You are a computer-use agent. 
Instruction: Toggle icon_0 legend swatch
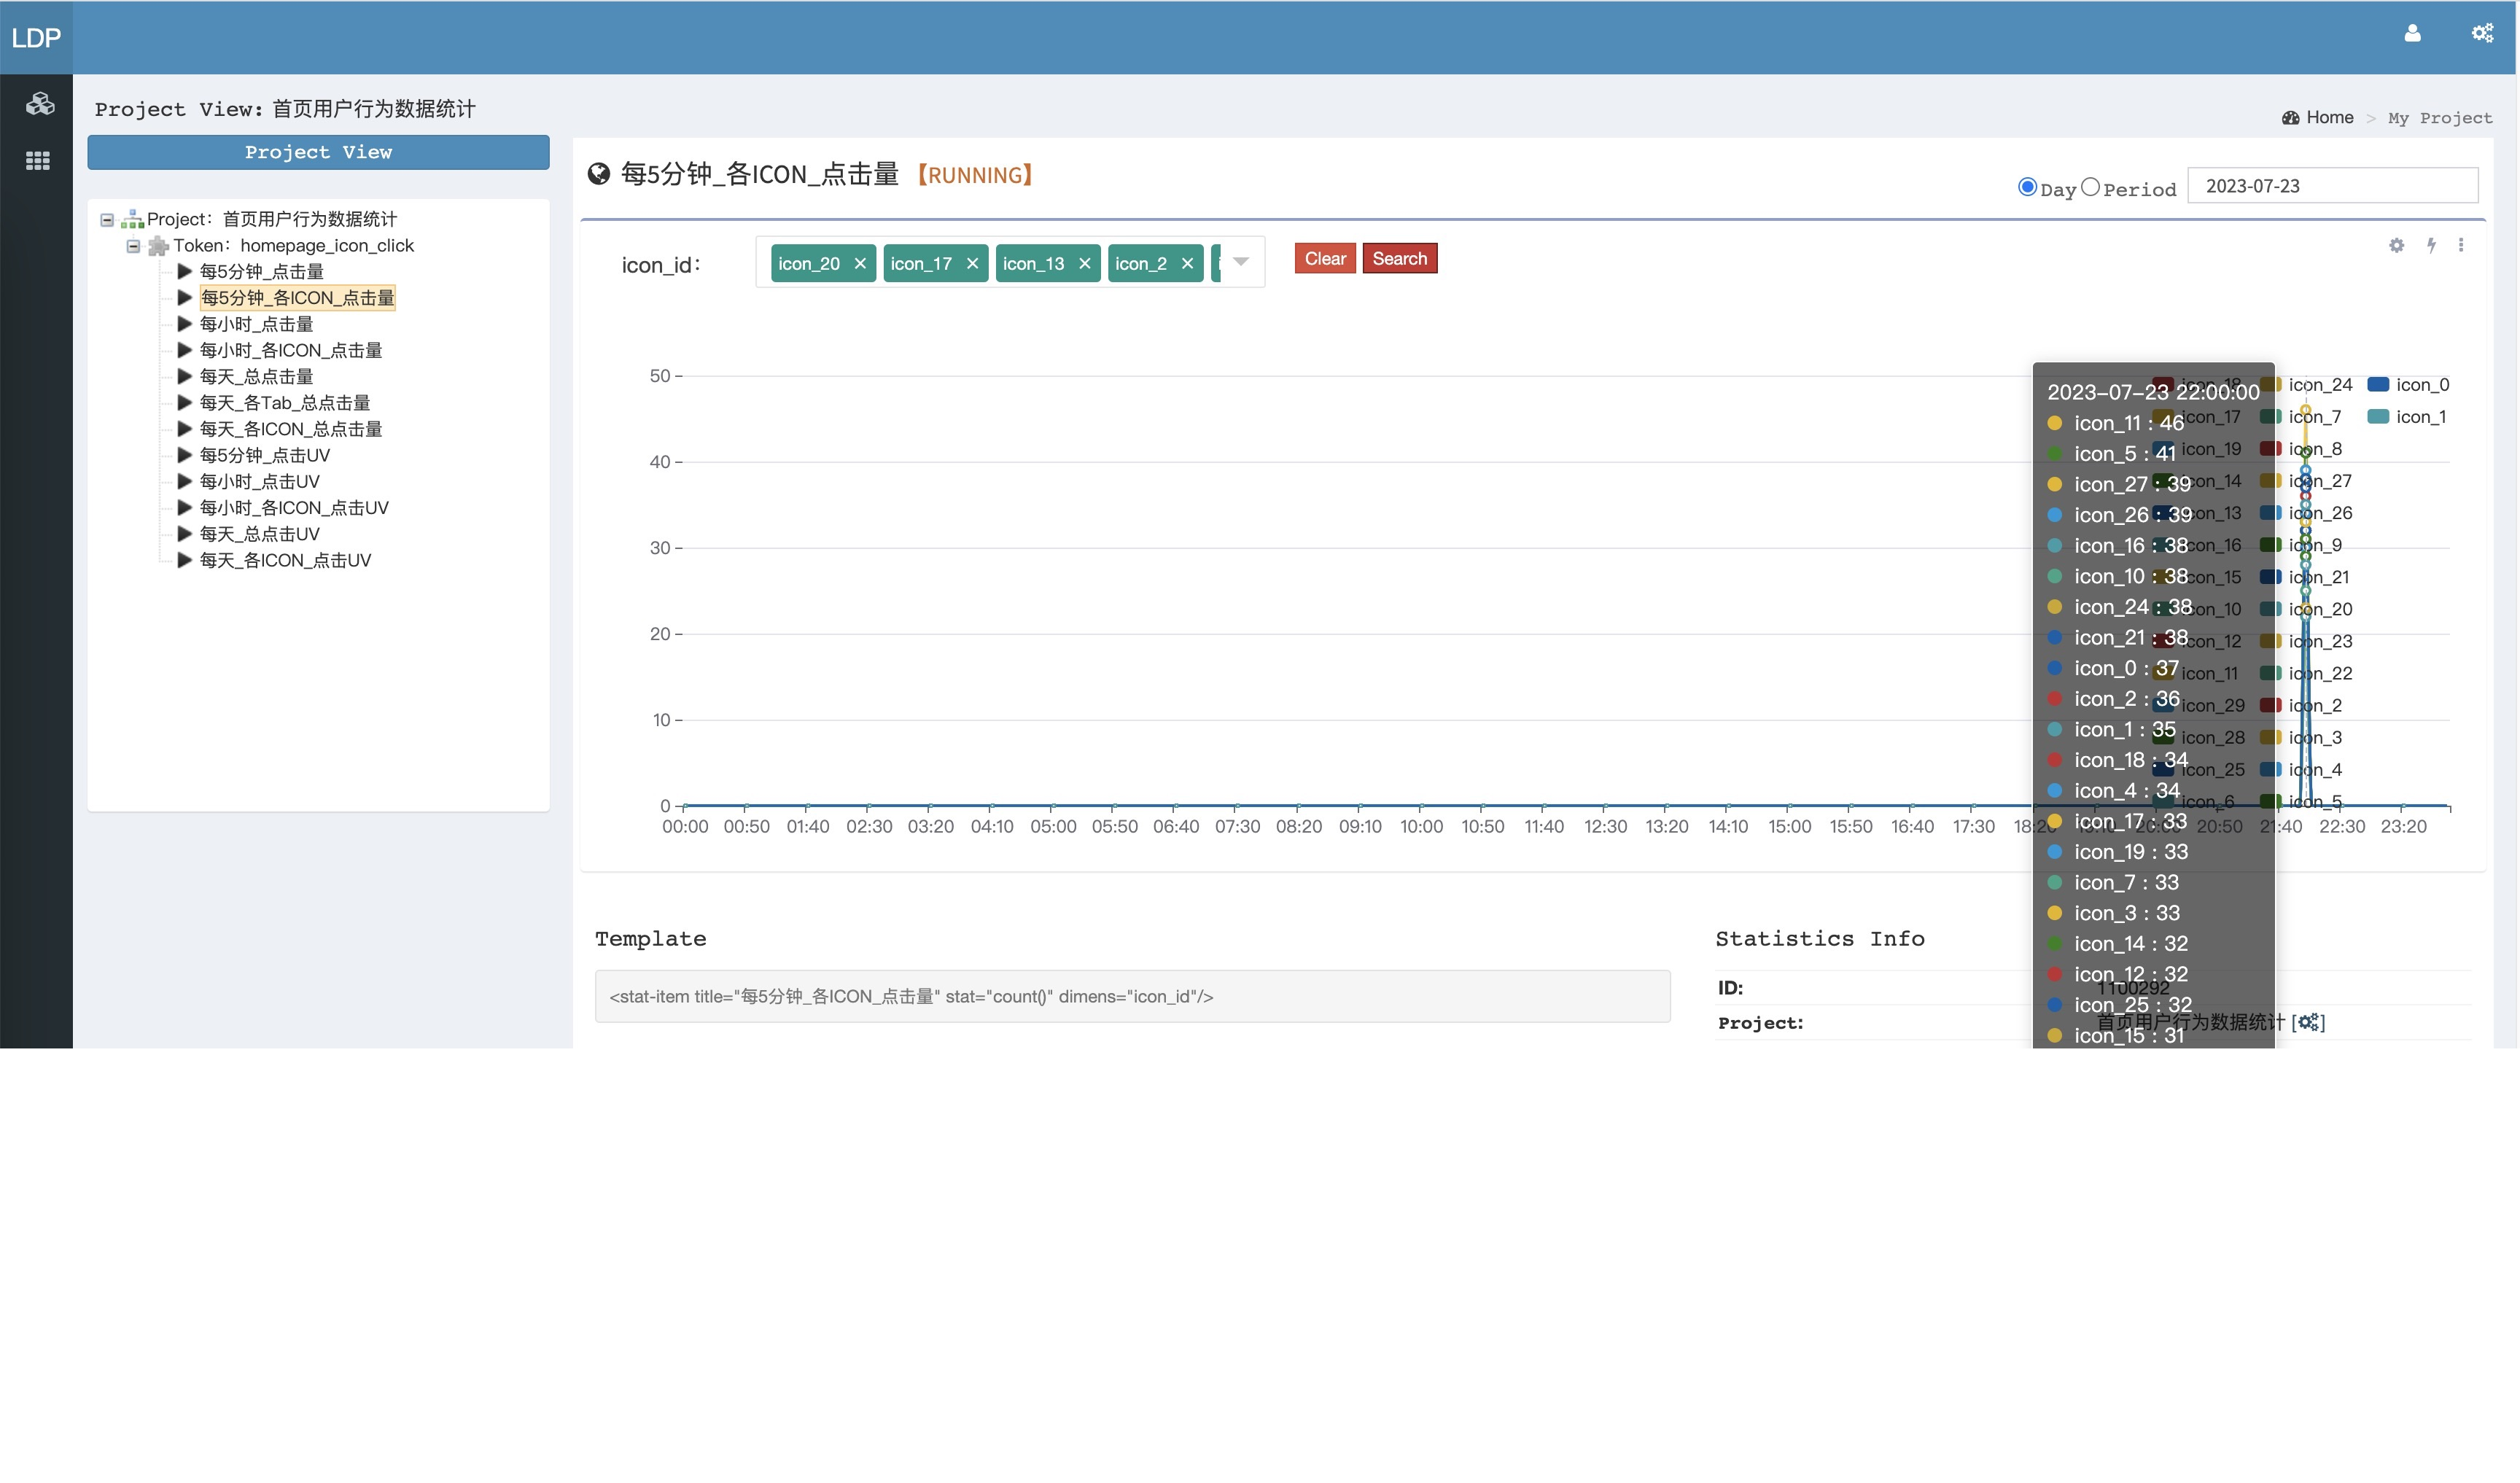point(2378,385)
